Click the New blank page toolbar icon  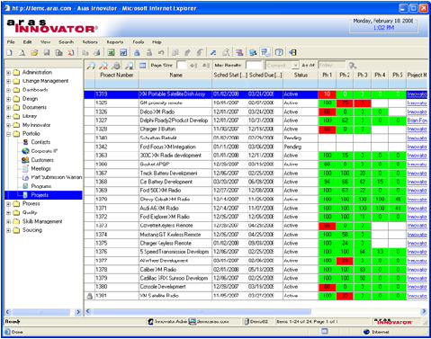click(x=10, y=53)
